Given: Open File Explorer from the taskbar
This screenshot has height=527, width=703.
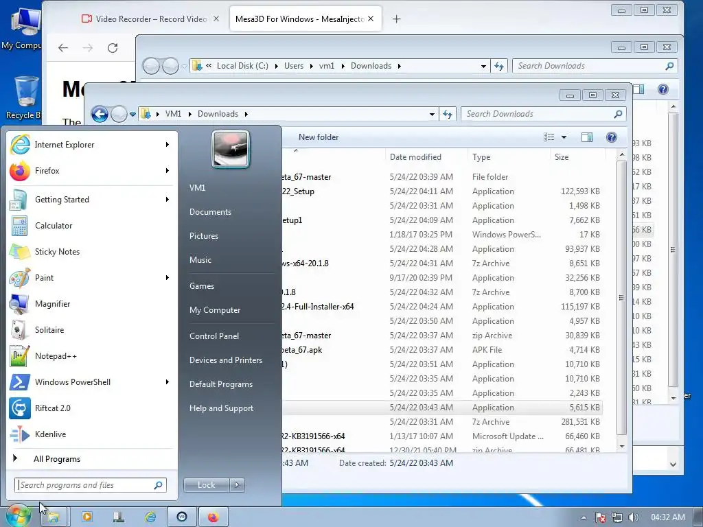Looking at the screenshot, I should click(x=54, y=517).
